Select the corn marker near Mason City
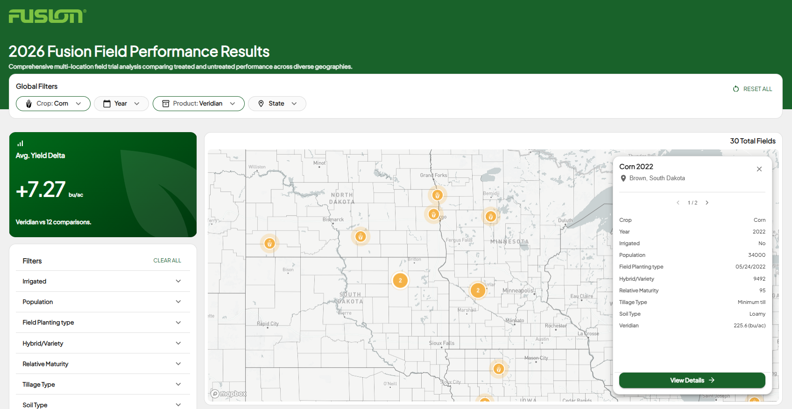792x409 pixels. pyautogui.click(x=498, y=369)
